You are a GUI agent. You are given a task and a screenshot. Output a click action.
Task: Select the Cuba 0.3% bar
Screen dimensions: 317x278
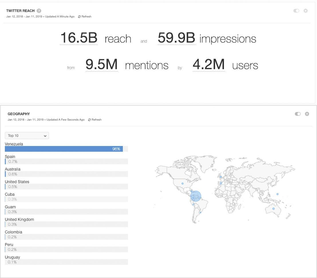point(66,199)
